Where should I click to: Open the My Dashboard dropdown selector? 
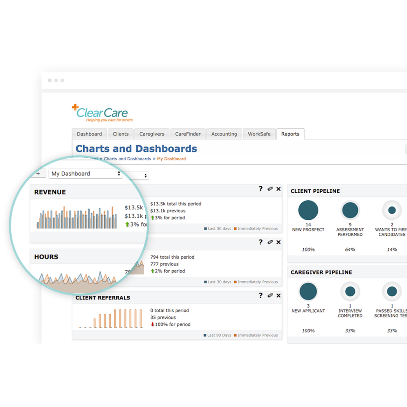[85, 174]
